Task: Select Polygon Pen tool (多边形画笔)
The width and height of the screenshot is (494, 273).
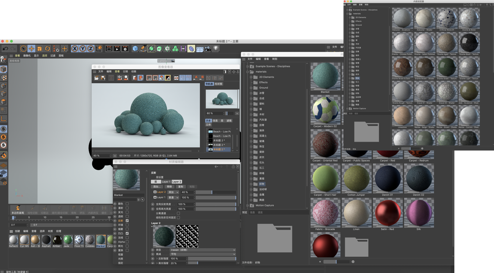Action: 18,210
